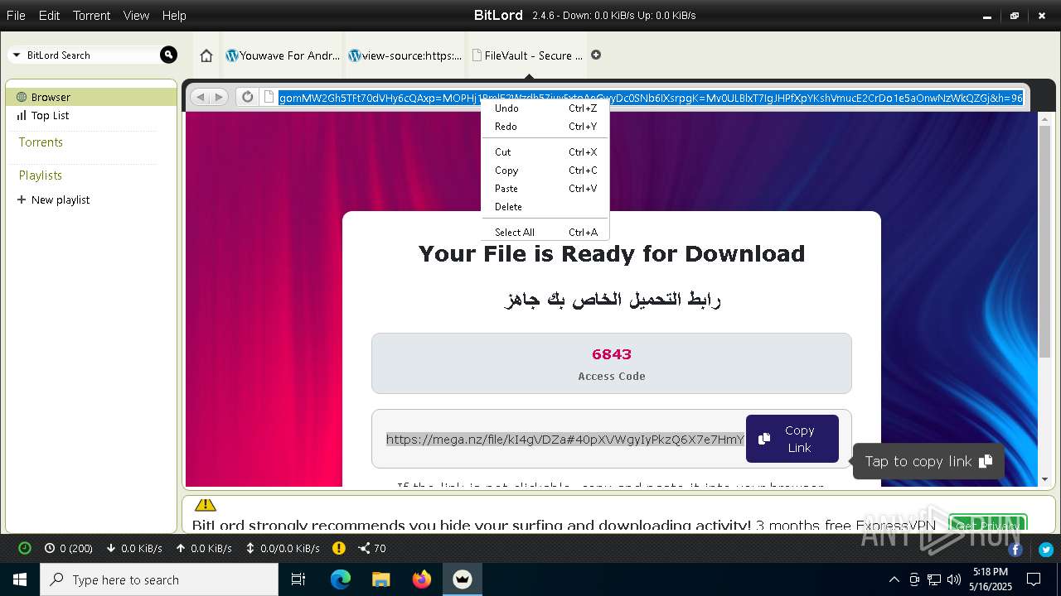Image resolution: width=1061 pixels, height=596 pixels.
Task: Open the volume control in system tray
Action: (954, 579)
